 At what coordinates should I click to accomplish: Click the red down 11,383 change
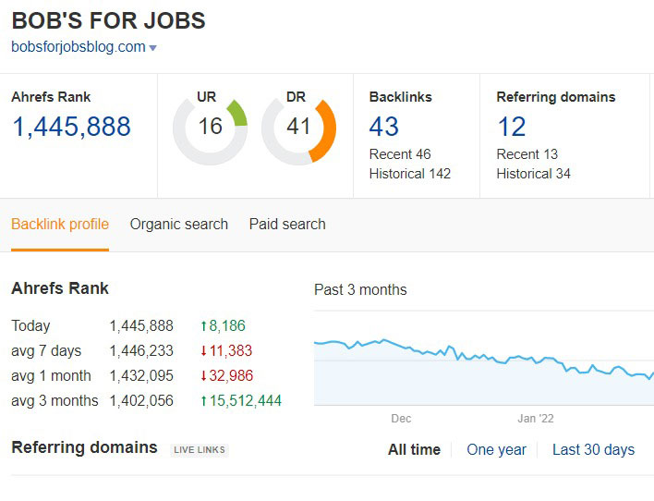[x=226, y=350]
